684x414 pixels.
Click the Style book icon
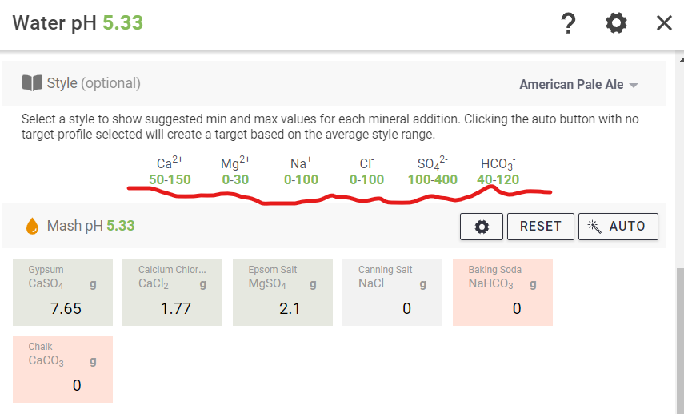coord(32,83)
